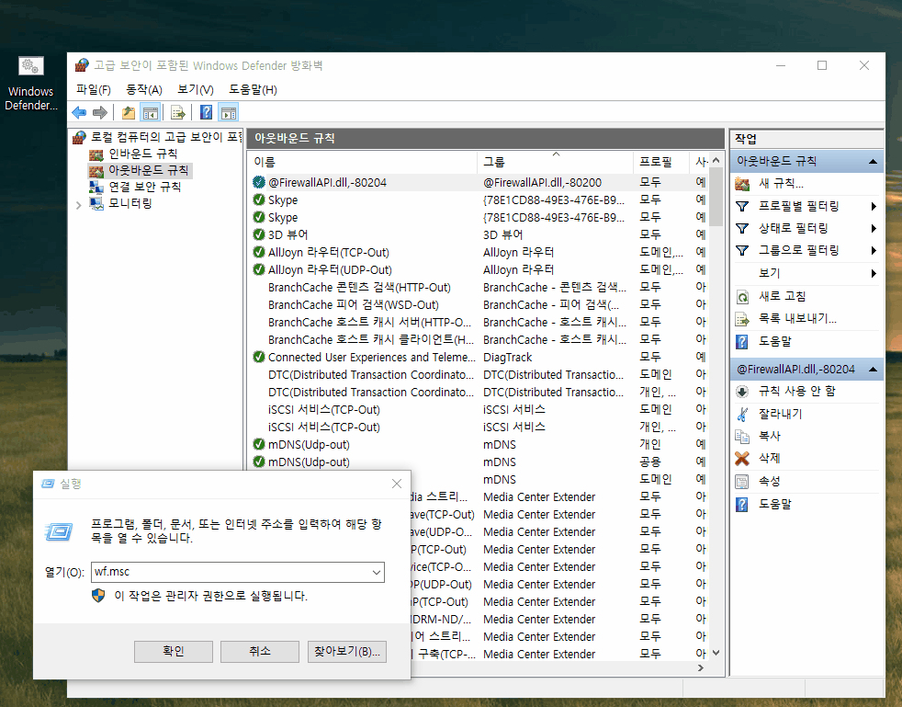Click the refresh (새로 고침) icon
Viewport: 902px width, 707px height.
743,297
